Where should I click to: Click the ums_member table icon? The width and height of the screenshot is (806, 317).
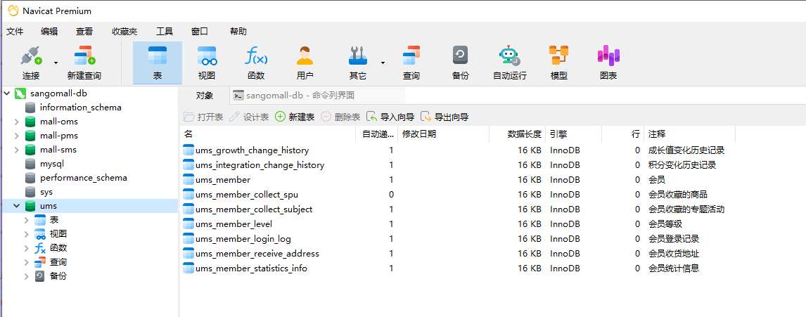188,180
